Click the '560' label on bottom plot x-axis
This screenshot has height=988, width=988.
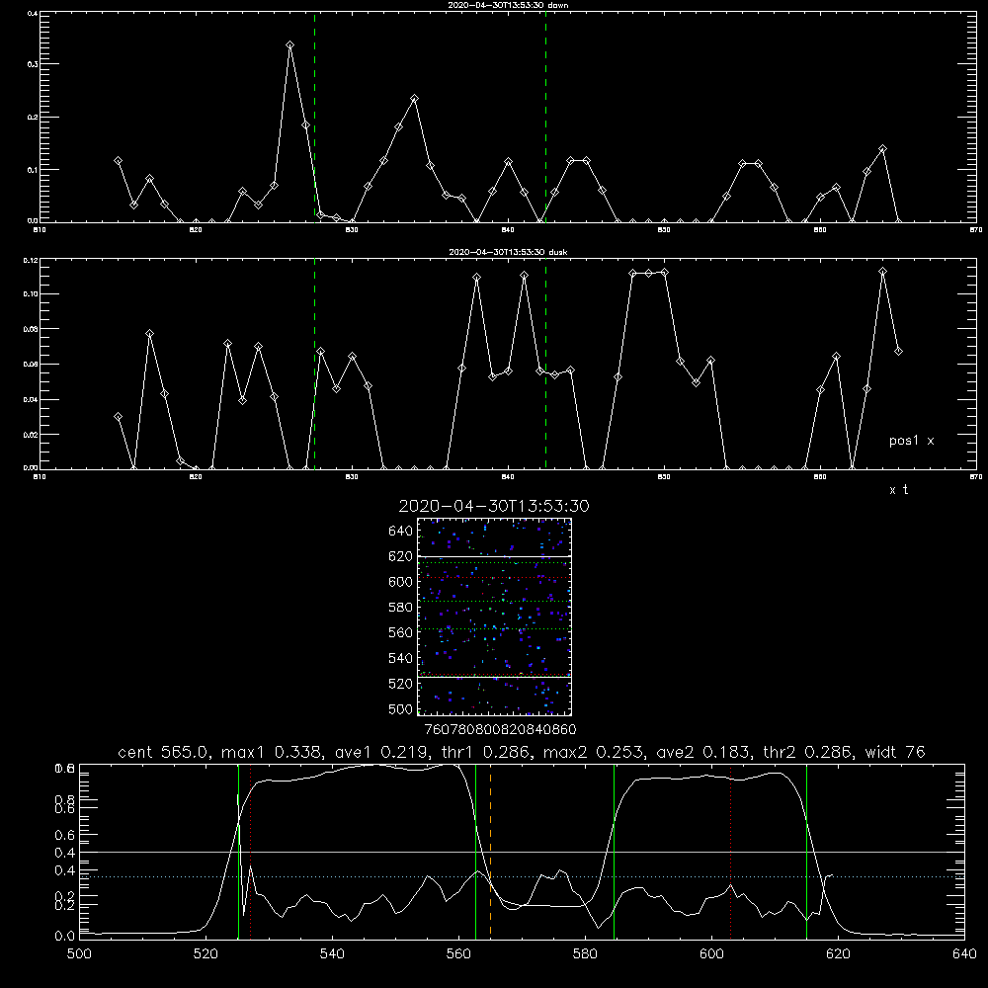tap(458, 954)
